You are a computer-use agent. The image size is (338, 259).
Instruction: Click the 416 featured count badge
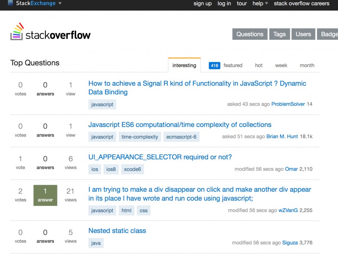click(214, 66)
